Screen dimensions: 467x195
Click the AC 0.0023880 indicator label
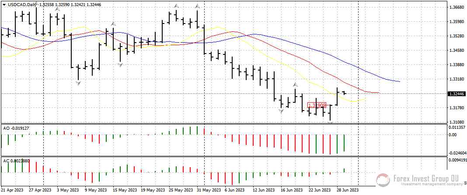[x=16, y=161]
